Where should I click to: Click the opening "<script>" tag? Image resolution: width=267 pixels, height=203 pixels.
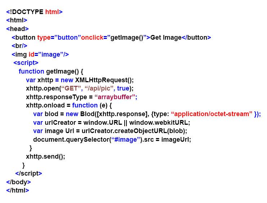tap(26, 63)
